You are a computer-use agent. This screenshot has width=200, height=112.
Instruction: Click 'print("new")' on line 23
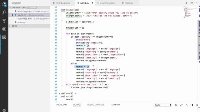click(x=83, y=40)
